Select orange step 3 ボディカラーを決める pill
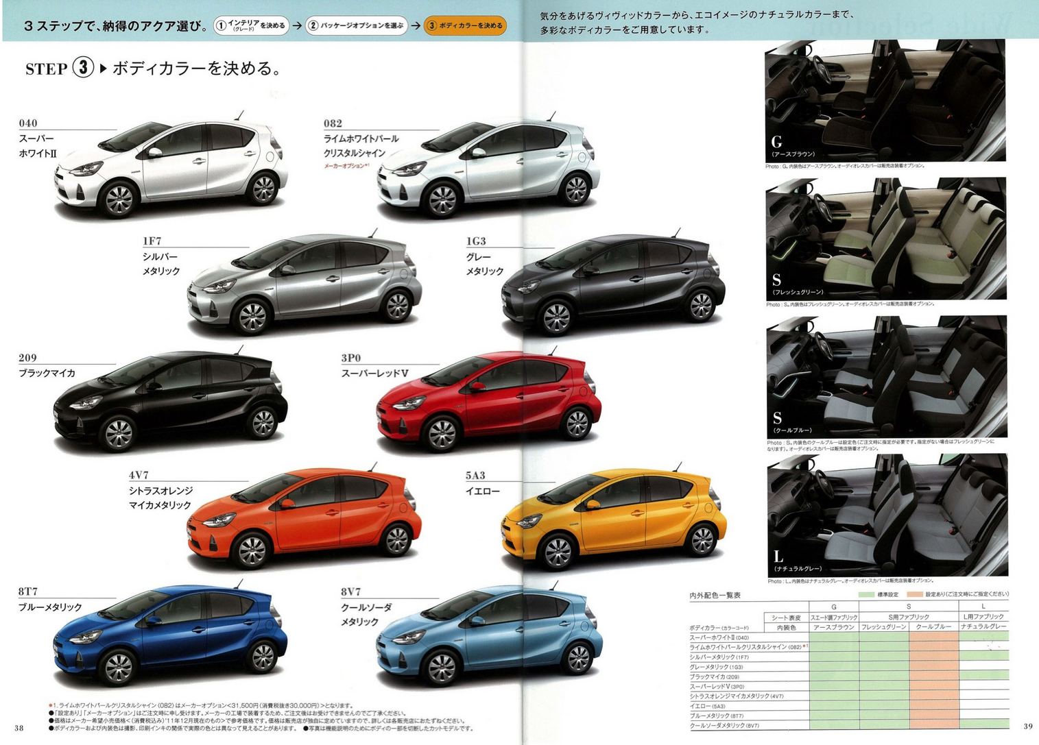The width and height of the screenshot is (1039, 745). tap(466, 26)
